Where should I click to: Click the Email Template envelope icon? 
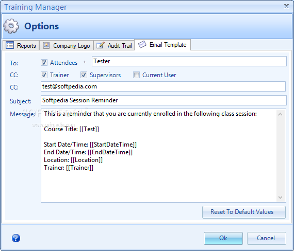coord(142,44)
